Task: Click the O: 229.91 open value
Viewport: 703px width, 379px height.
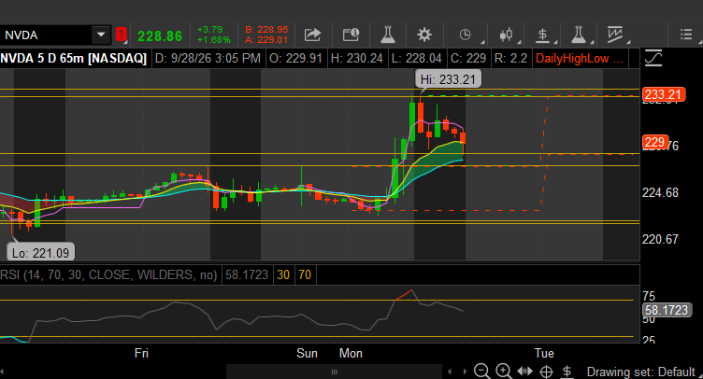Action: 296,58
